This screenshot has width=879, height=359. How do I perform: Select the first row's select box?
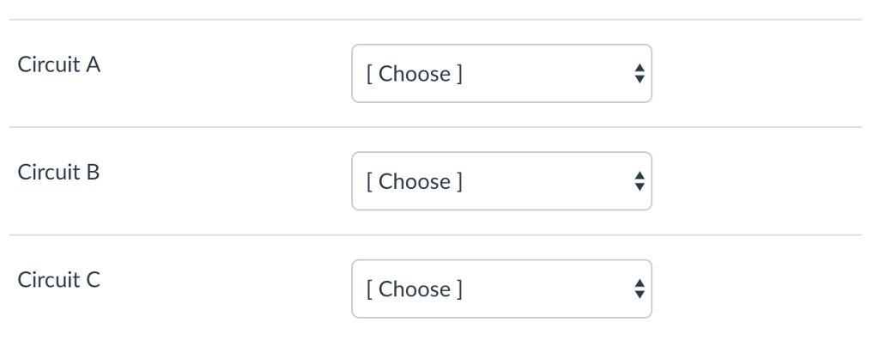point(501,74)
